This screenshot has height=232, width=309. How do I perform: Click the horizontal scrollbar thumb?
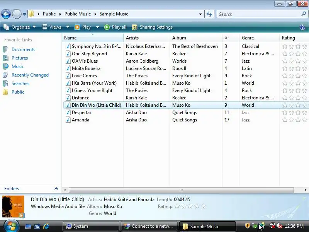tap(181, 190)
